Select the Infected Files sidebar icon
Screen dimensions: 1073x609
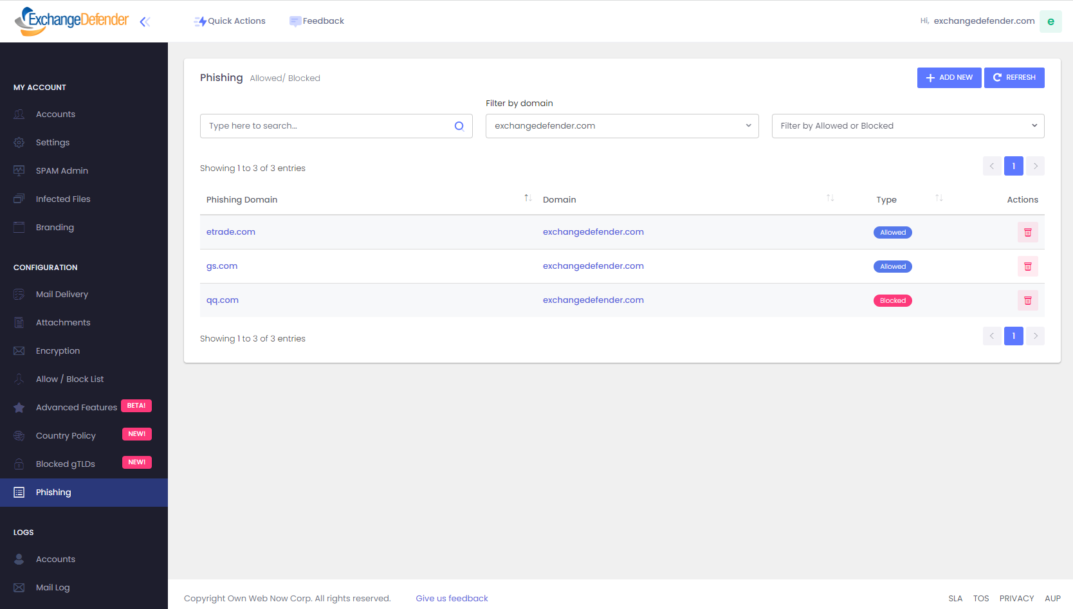(x=19, y=199)
